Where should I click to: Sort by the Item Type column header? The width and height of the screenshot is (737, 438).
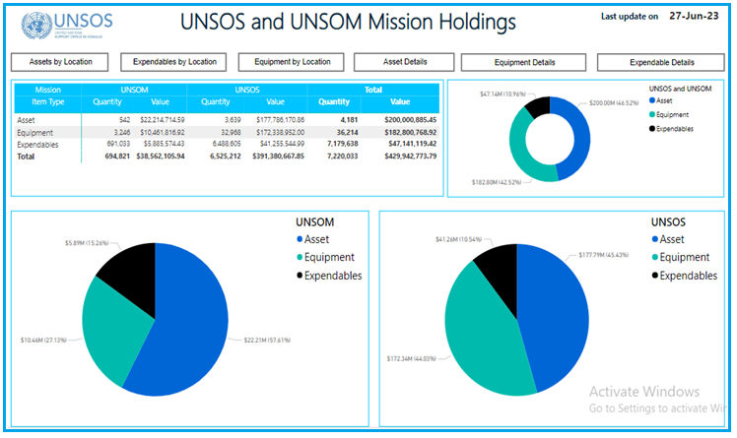click(48, 101)
